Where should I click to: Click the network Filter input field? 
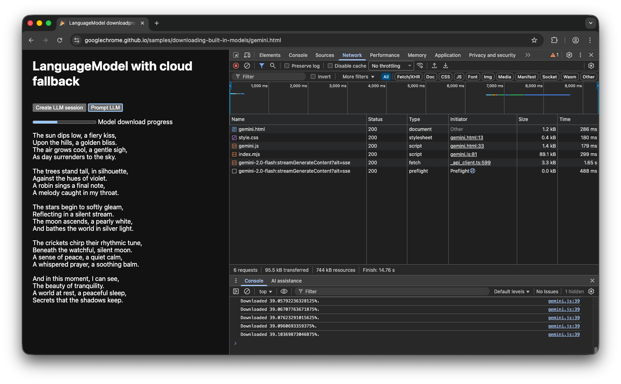(269, 76)
